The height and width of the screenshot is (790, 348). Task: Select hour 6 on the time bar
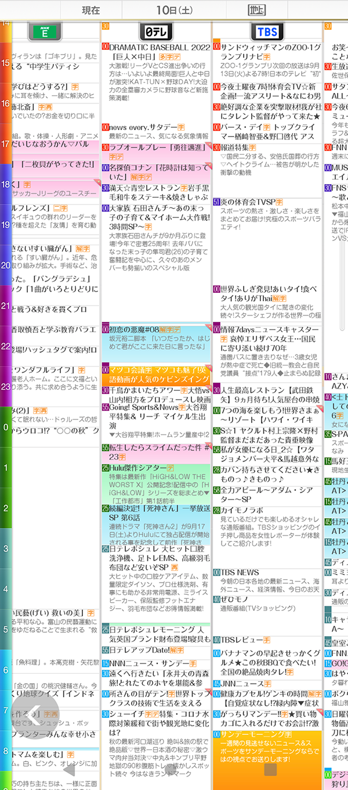point(6,669)
